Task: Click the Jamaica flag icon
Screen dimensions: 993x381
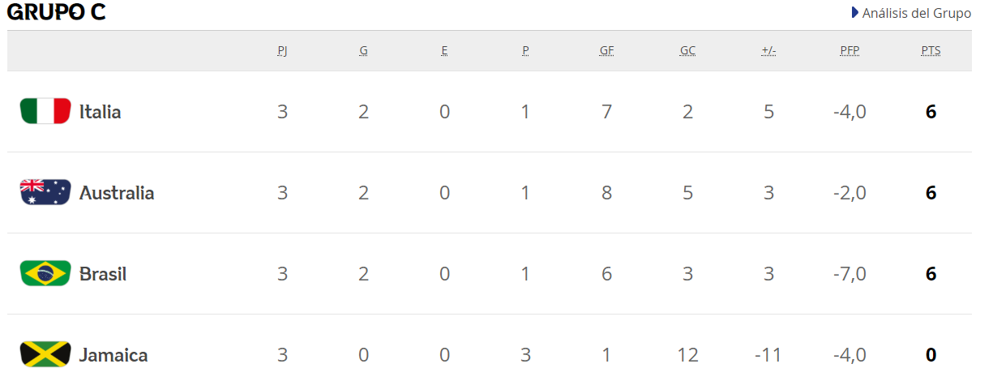Action: (45, 354)
